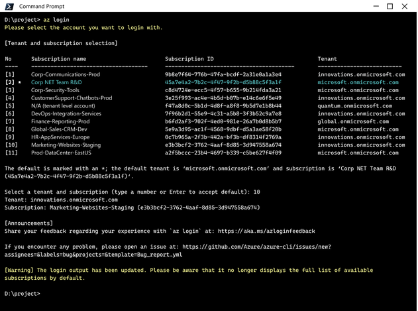Viewport: 418px width, 311px height.
Task: Click subscription ID starting with f47a8d0c
Action: coord(223,105)
